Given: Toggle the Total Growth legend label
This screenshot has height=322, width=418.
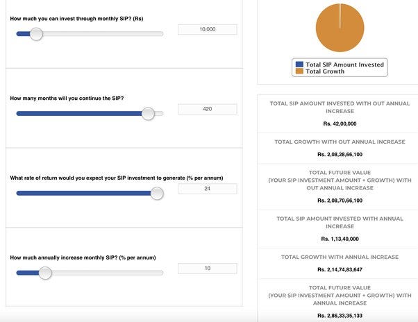Looking at the screenshot, I should [x=324, y=71].
